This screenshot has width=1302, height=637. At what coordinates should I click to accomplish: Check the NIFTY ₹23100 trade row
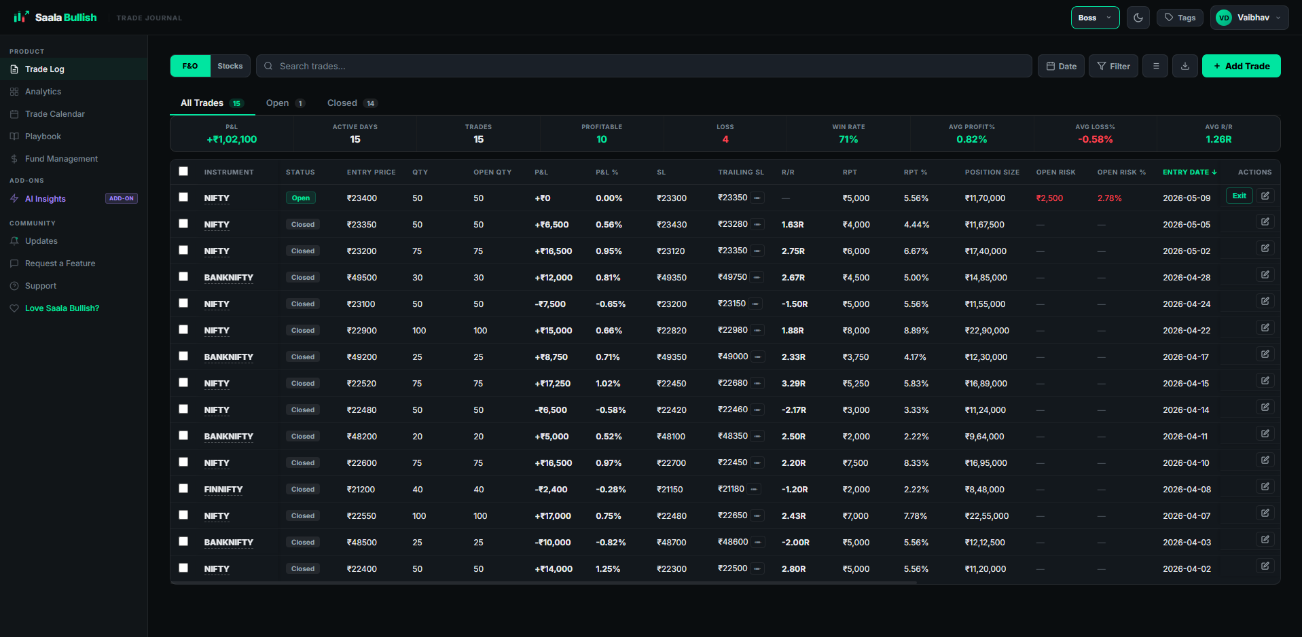183,303
